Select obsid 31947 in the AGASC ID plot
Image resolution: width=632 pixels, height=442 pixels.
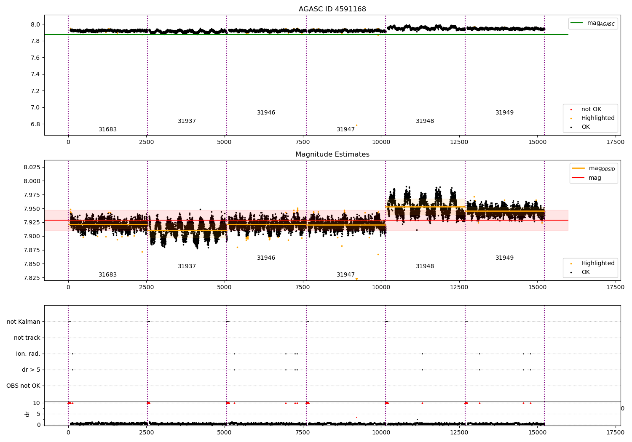pyautogui.click(x=346, y=130)
